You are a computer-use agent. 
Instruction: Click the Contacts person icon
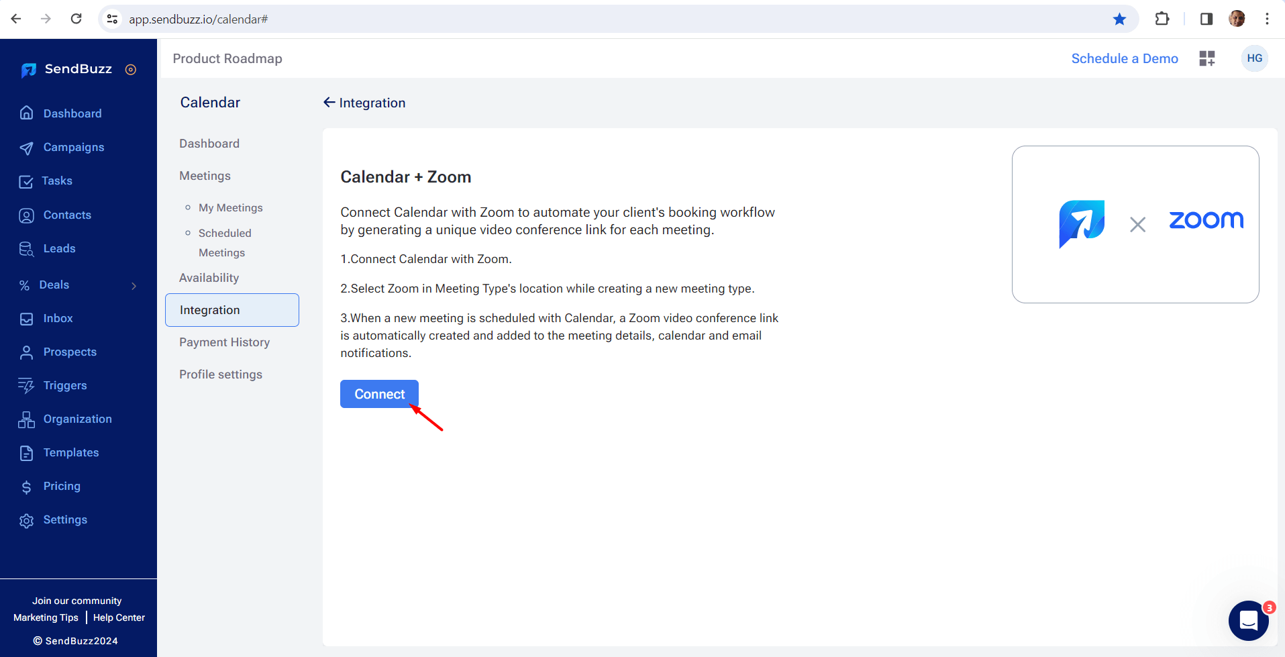[26, 215]
